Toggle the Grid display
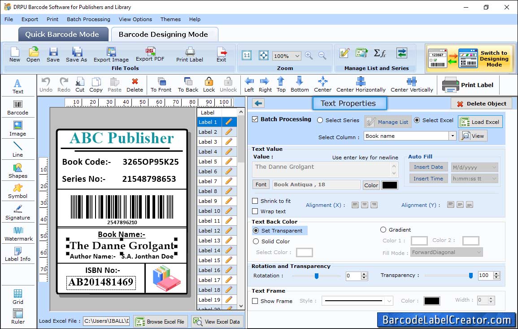The width and height of the screenshot is (518, 329). tap(18, 297)
